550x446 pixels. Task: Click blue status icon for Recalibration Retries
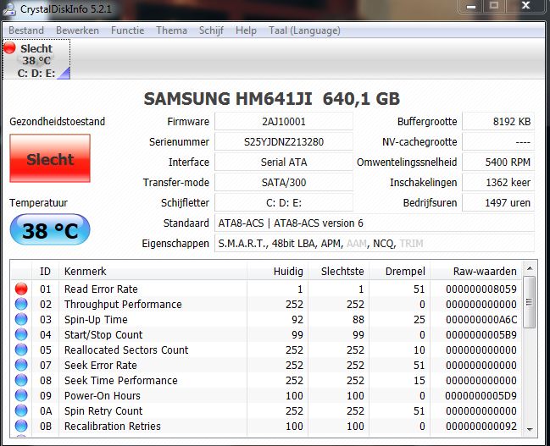point(21,426)
